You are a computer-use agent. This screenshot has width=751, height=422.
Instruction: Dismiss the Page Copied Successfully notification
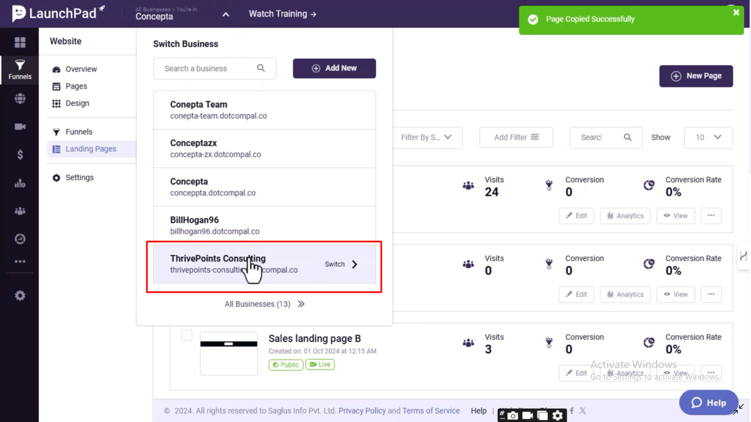(x=736, y=13)
